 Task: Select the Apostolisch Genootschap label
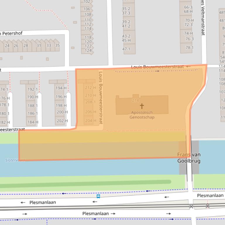click(x=142, y=115)
